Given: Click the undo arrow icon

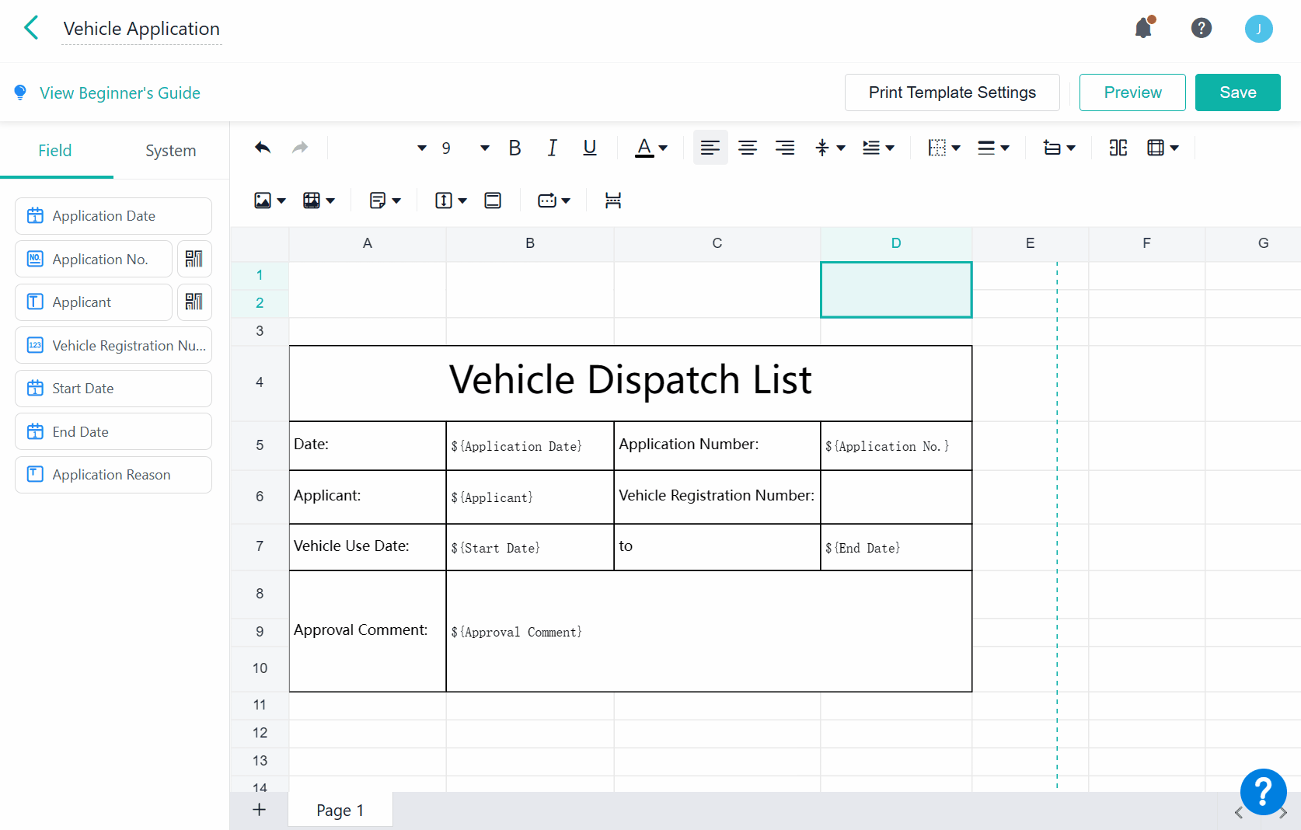Looking at the screenshot, I should 263,148.
